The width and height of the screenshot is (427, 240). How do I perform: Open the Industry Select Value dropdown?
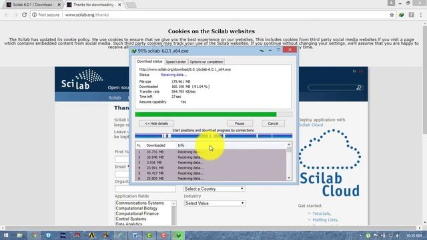tap(215, 203)
